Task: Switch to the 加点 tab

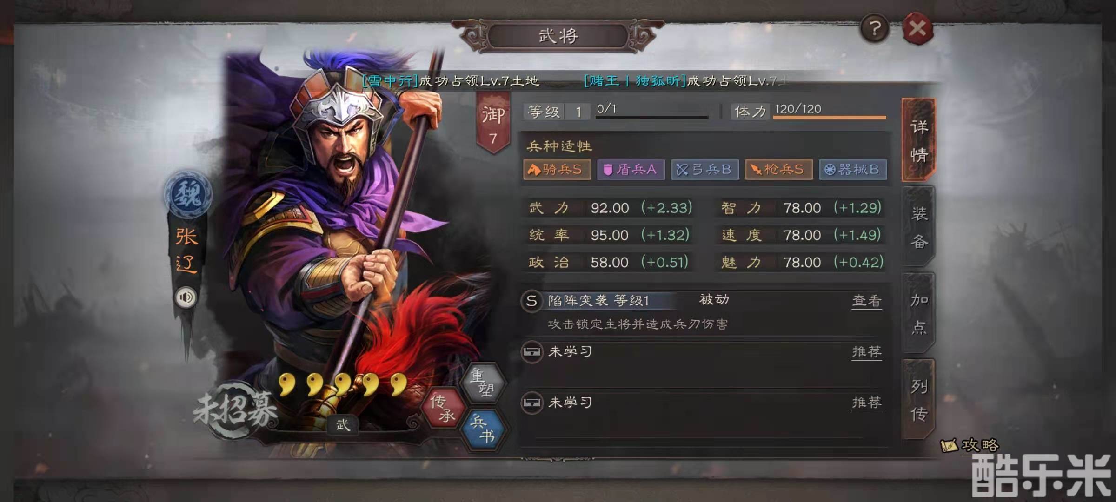Action: click(x=918, y=313)
